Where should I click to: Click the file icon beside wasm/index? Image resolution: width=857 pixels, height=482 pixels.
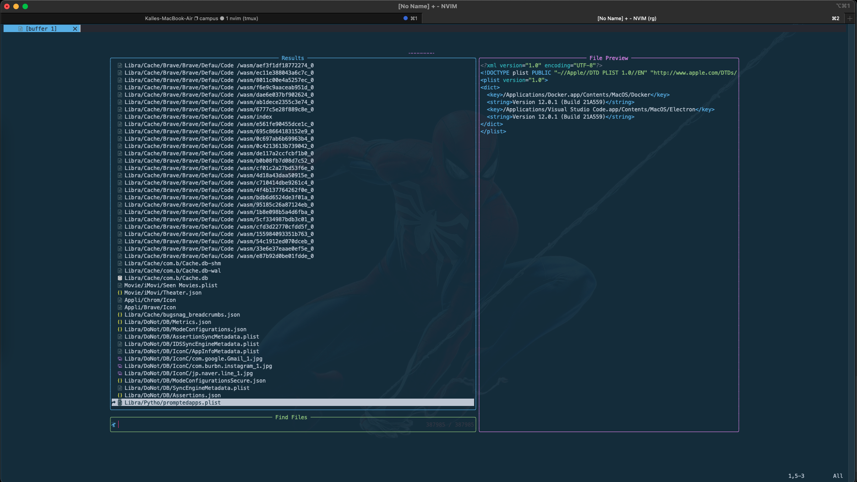tap(120, 117)
